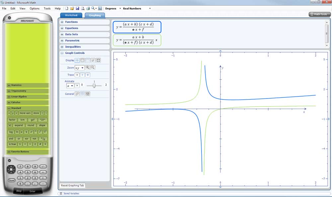The height and width of the screenshot is (197, 332).
Task: Open the Edit menu
Action: 13,9
